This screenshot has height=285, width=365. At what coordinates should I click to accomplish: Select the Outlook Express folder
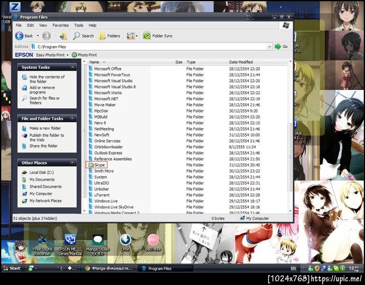(108, 153)
